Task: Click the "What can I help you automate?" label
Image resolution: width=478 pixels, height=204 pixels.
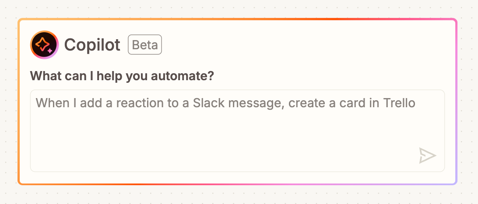Action: tap(122, 76)
